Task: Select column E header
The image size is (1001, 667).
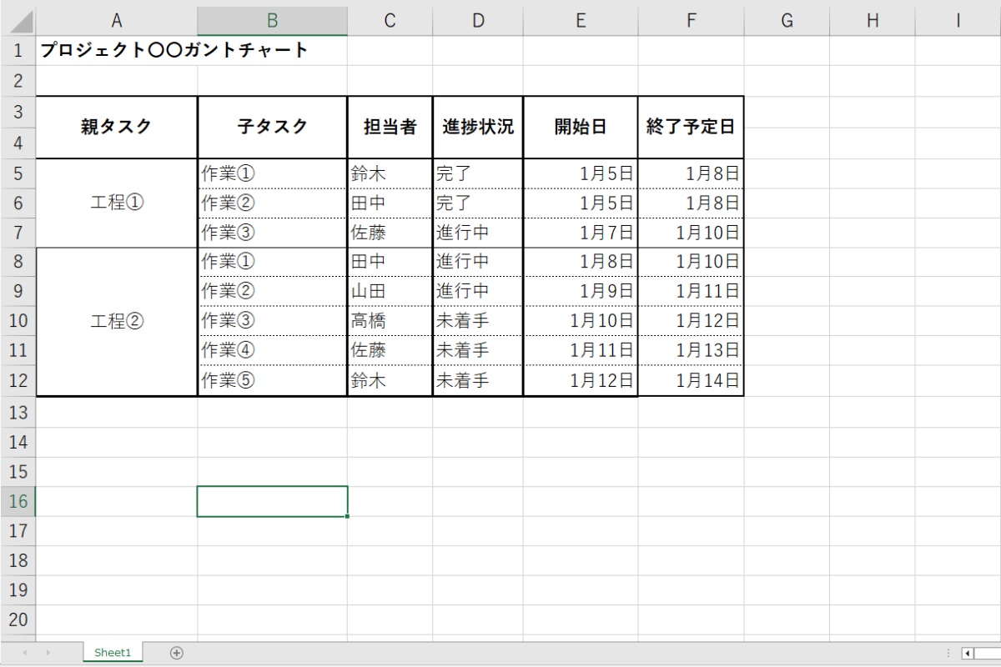Action: (580, 21)
